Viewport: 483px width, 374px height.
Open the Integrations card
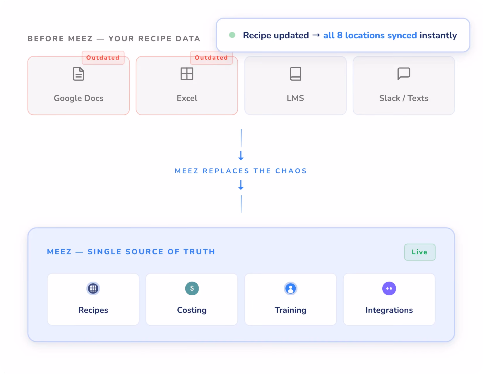coord(389,299)
